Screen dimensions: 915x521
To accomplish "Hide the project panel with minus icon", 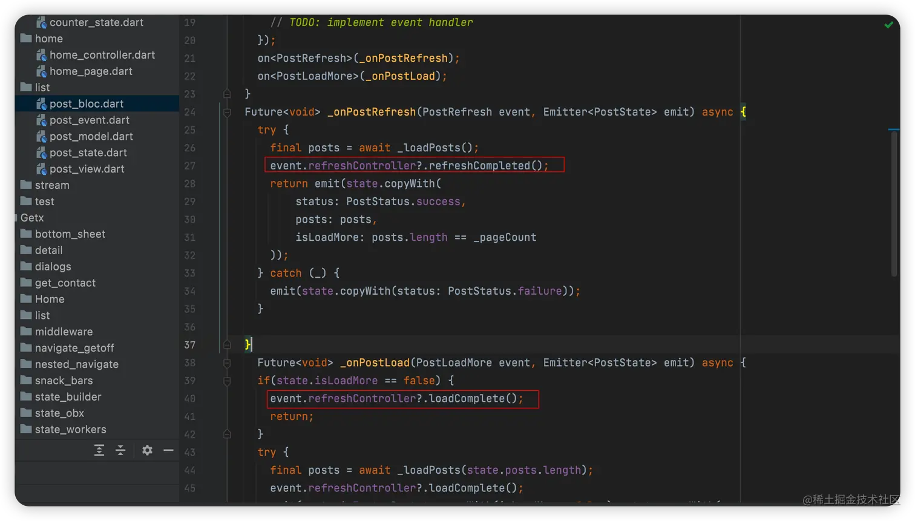I will (168, 450).
